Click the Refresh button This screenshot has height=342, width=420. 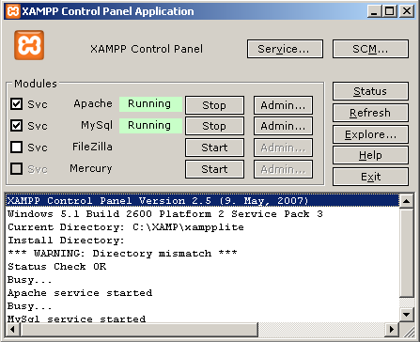coord(370,113)
